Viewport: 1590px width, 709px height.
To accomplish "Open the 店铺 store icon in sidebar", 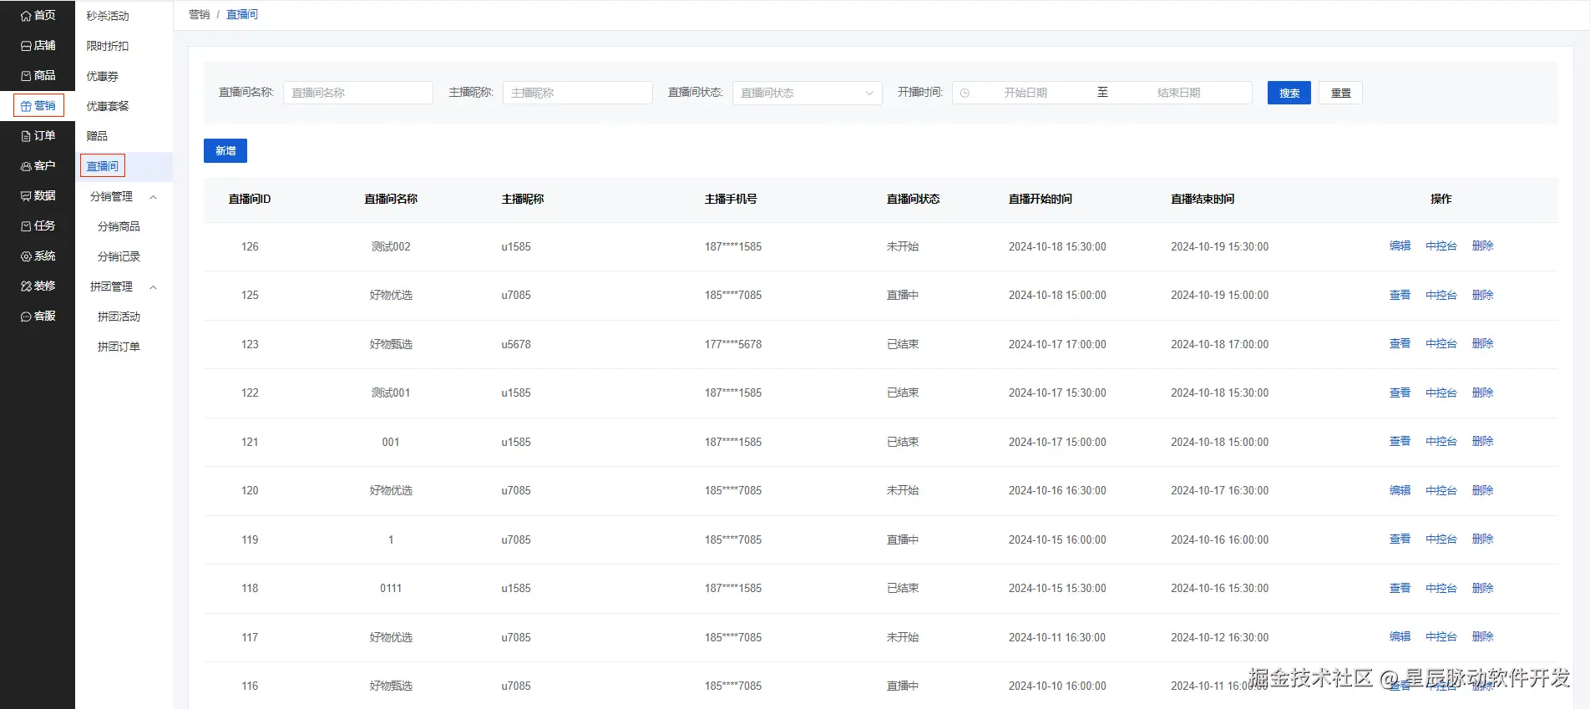I will click(x=26, y=46).
